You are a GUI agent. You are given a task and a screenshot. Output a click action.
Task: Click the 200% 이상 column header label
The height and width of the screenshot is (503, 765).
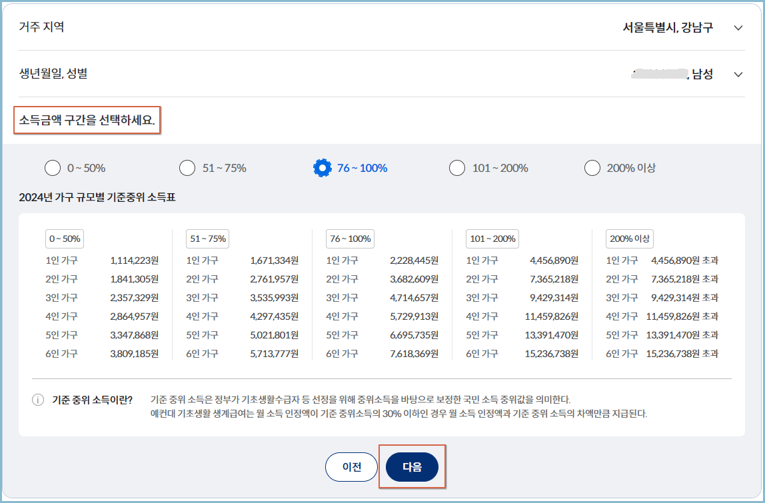pos(629,239)
